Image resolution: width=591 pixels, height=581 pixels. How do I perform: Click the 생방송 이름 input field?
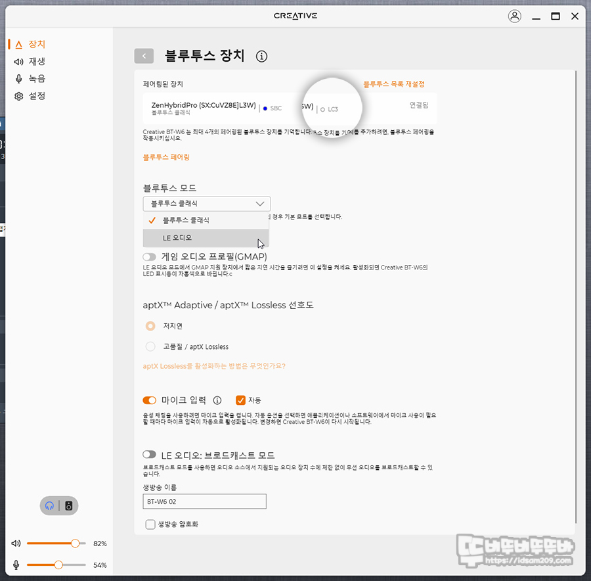tap(204, 501)
